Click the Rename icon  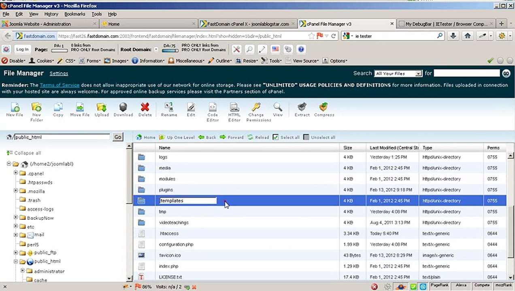(169, 107)
